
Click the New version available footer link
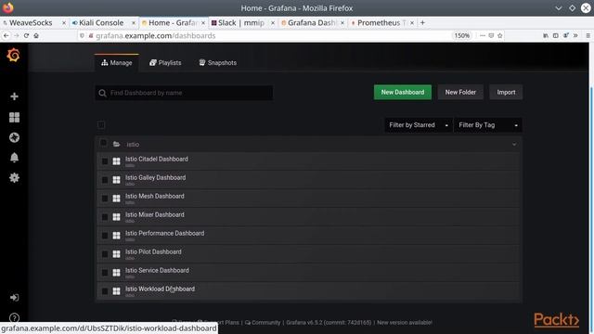(x=405, y=323)
